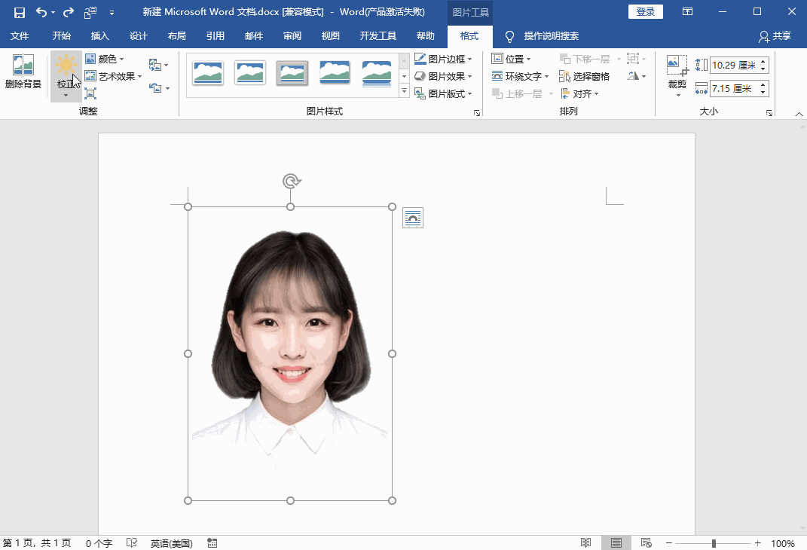Image resolution: width=807 pixels, height=550 pixels.
Task: Open Picture Layout (图片版式) dropdown
Action: (x=443, y=93)
